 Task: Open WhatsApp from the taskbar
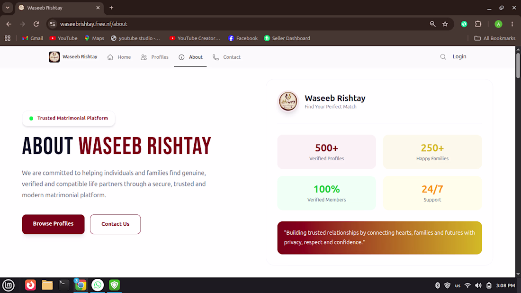[98, 285]
